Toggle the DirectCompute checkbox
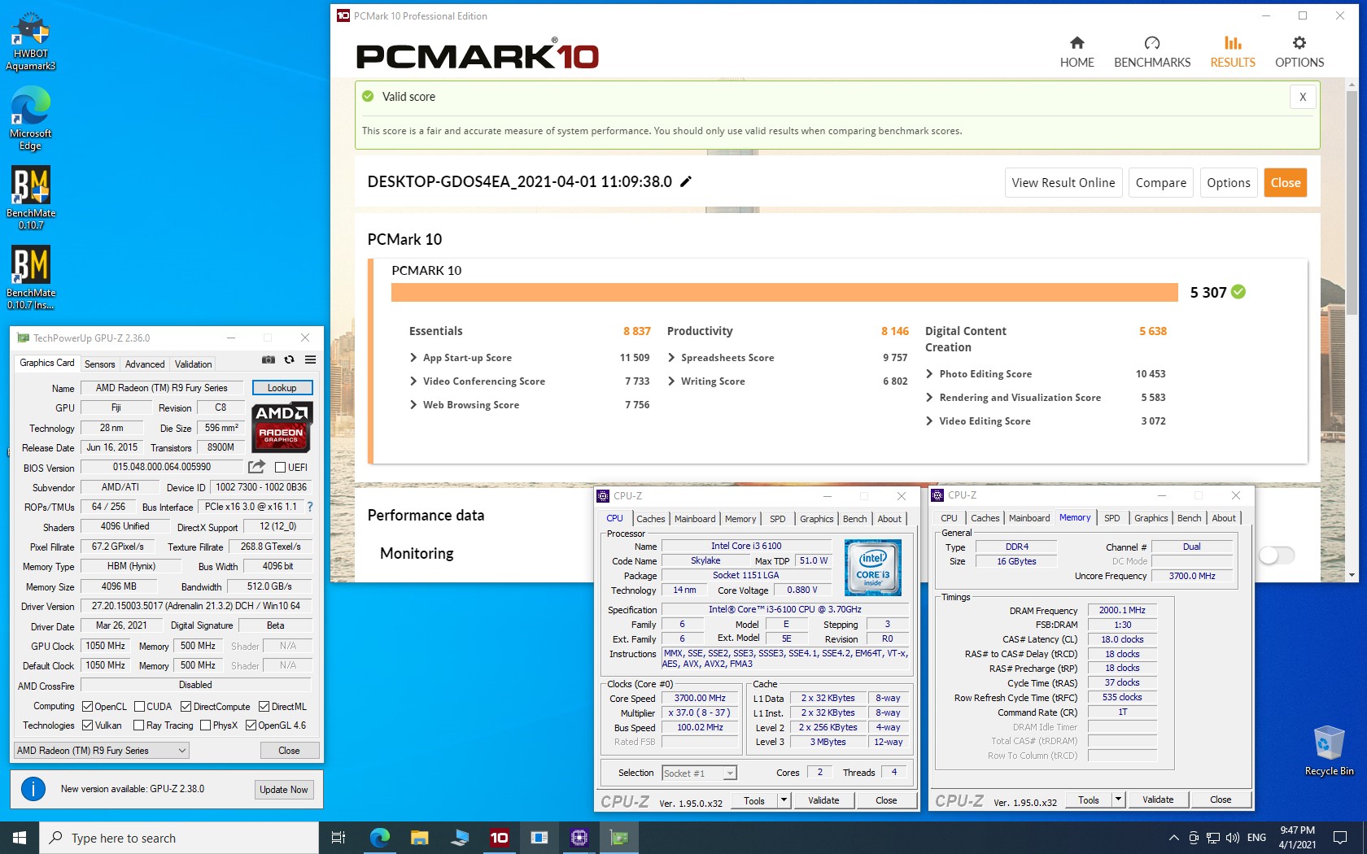 186,706
